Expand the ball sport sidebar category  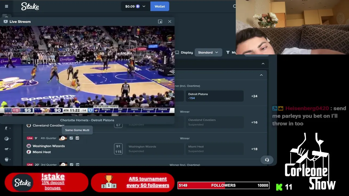pos(7,139)
